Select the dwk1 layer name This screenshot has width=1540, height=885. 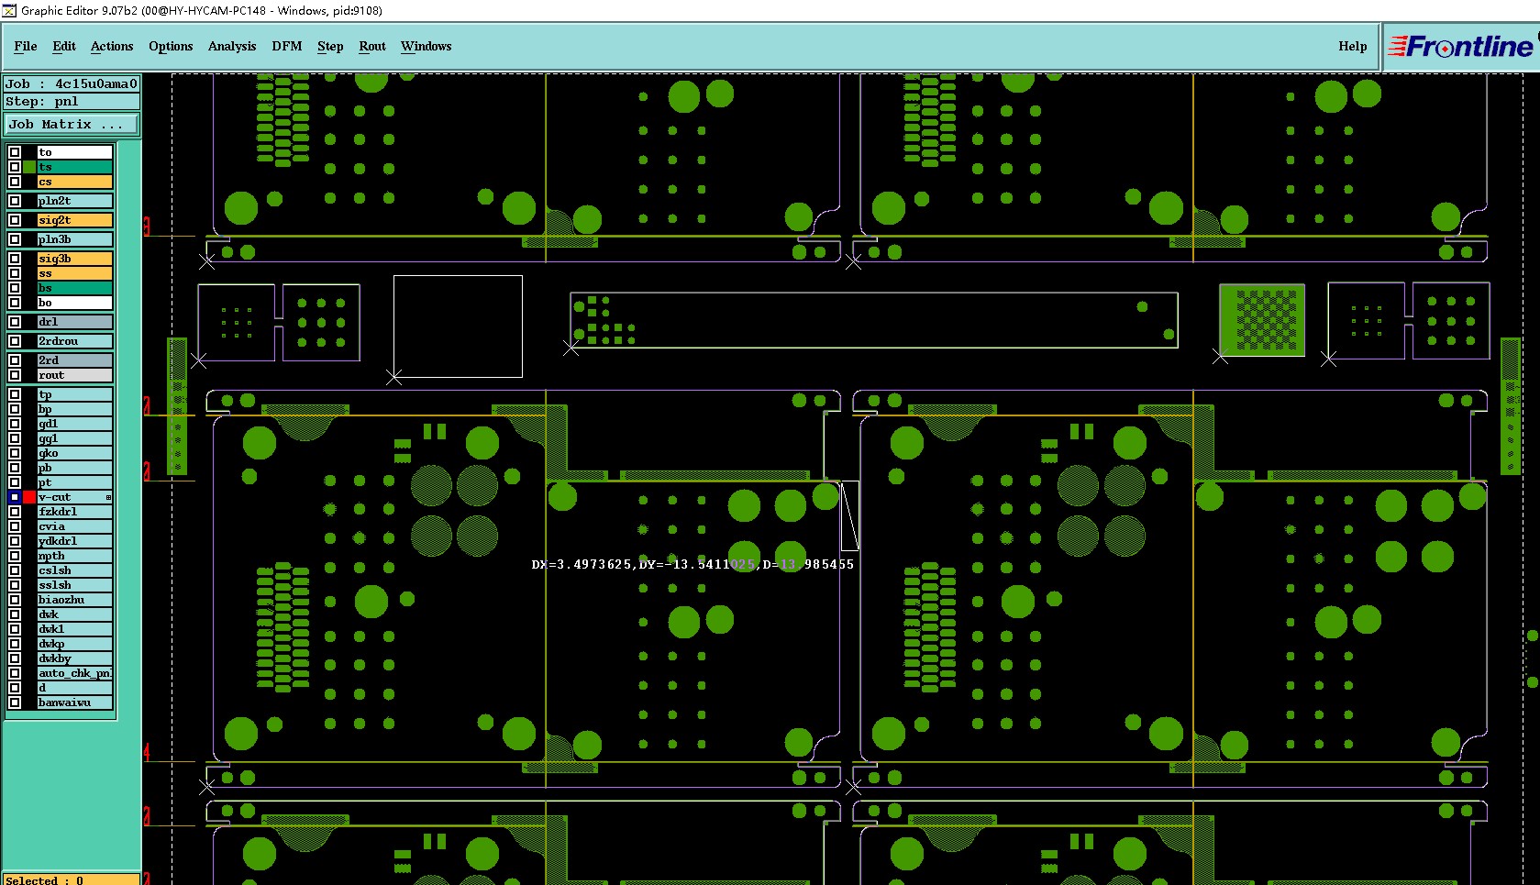point(75,629)
